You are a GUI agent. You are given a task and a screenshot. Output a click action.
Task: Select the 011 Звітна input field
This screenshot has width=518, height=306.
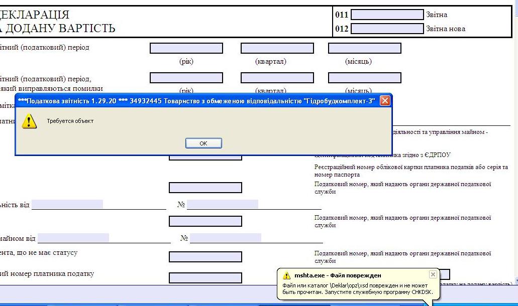[x=387, y=15]
